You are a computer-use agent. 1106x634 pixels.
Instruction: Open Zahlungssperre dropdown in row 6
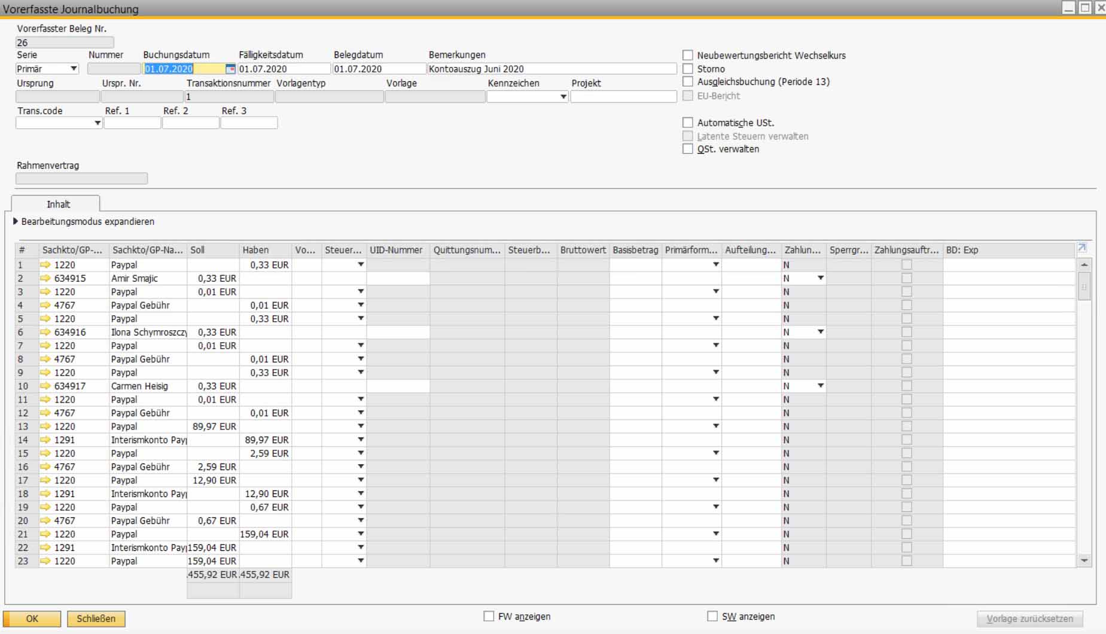(821, 332)
